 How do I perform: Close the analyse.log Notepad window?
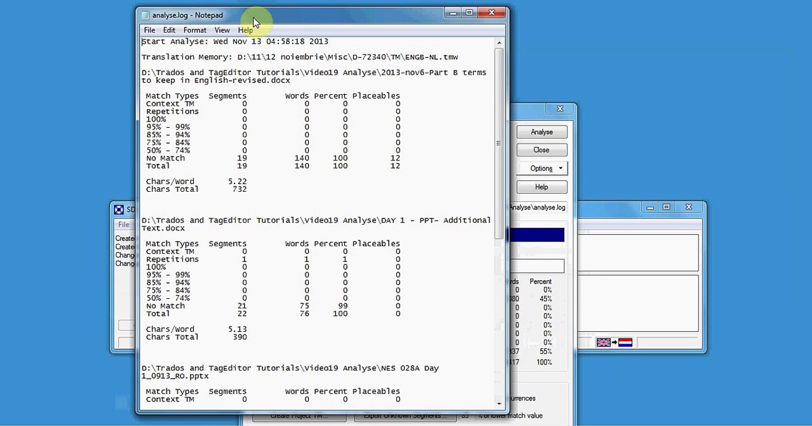492,12
